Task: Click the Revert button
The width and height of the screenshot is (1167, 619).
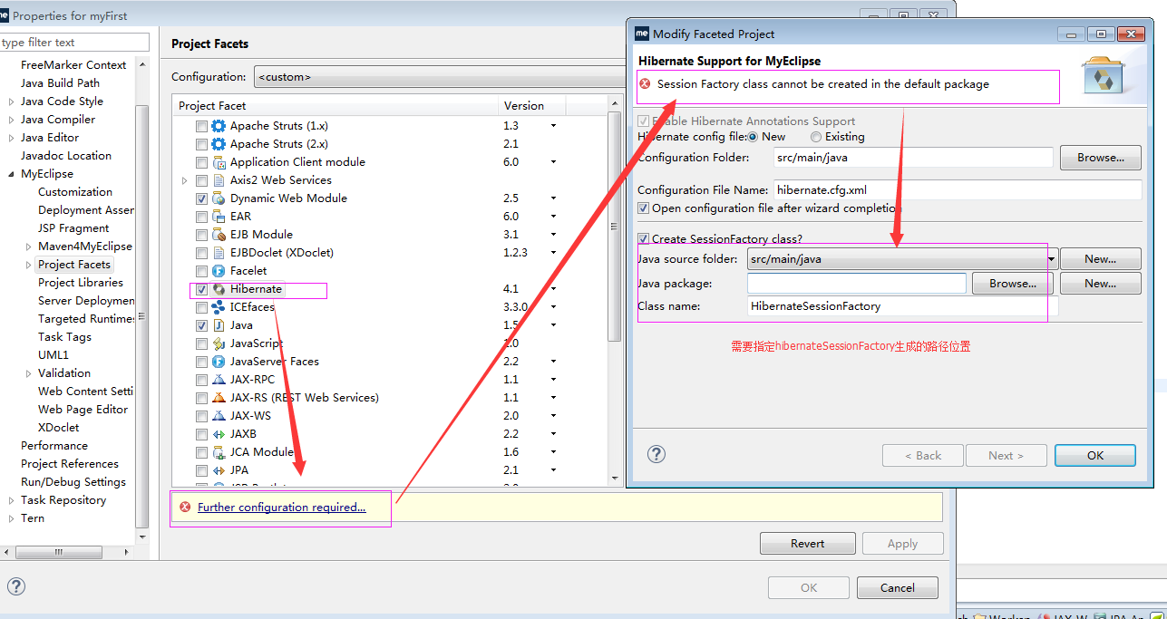Action: 807,544
